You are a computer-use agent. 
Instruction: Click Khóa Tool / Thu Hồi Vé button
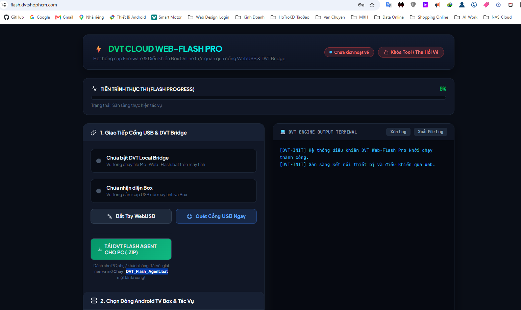coord(411,52)
